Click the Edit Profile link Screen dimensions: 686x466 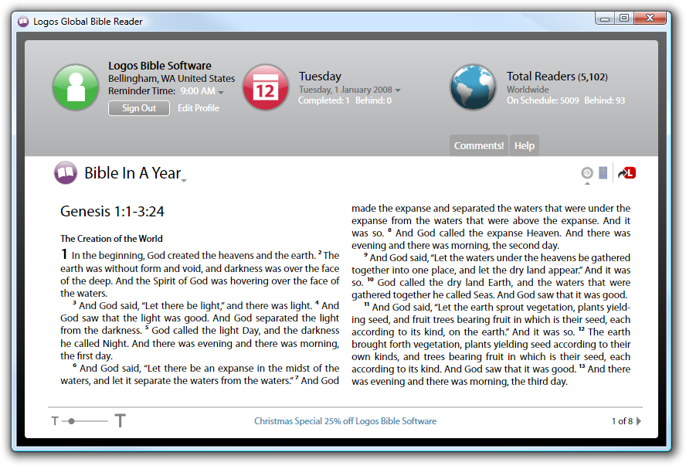point(199,108)
